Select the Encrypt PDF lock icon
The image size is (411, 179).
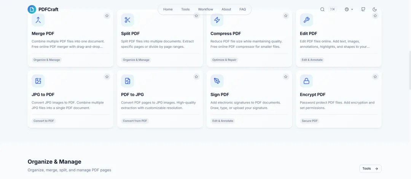coord(306,81)
